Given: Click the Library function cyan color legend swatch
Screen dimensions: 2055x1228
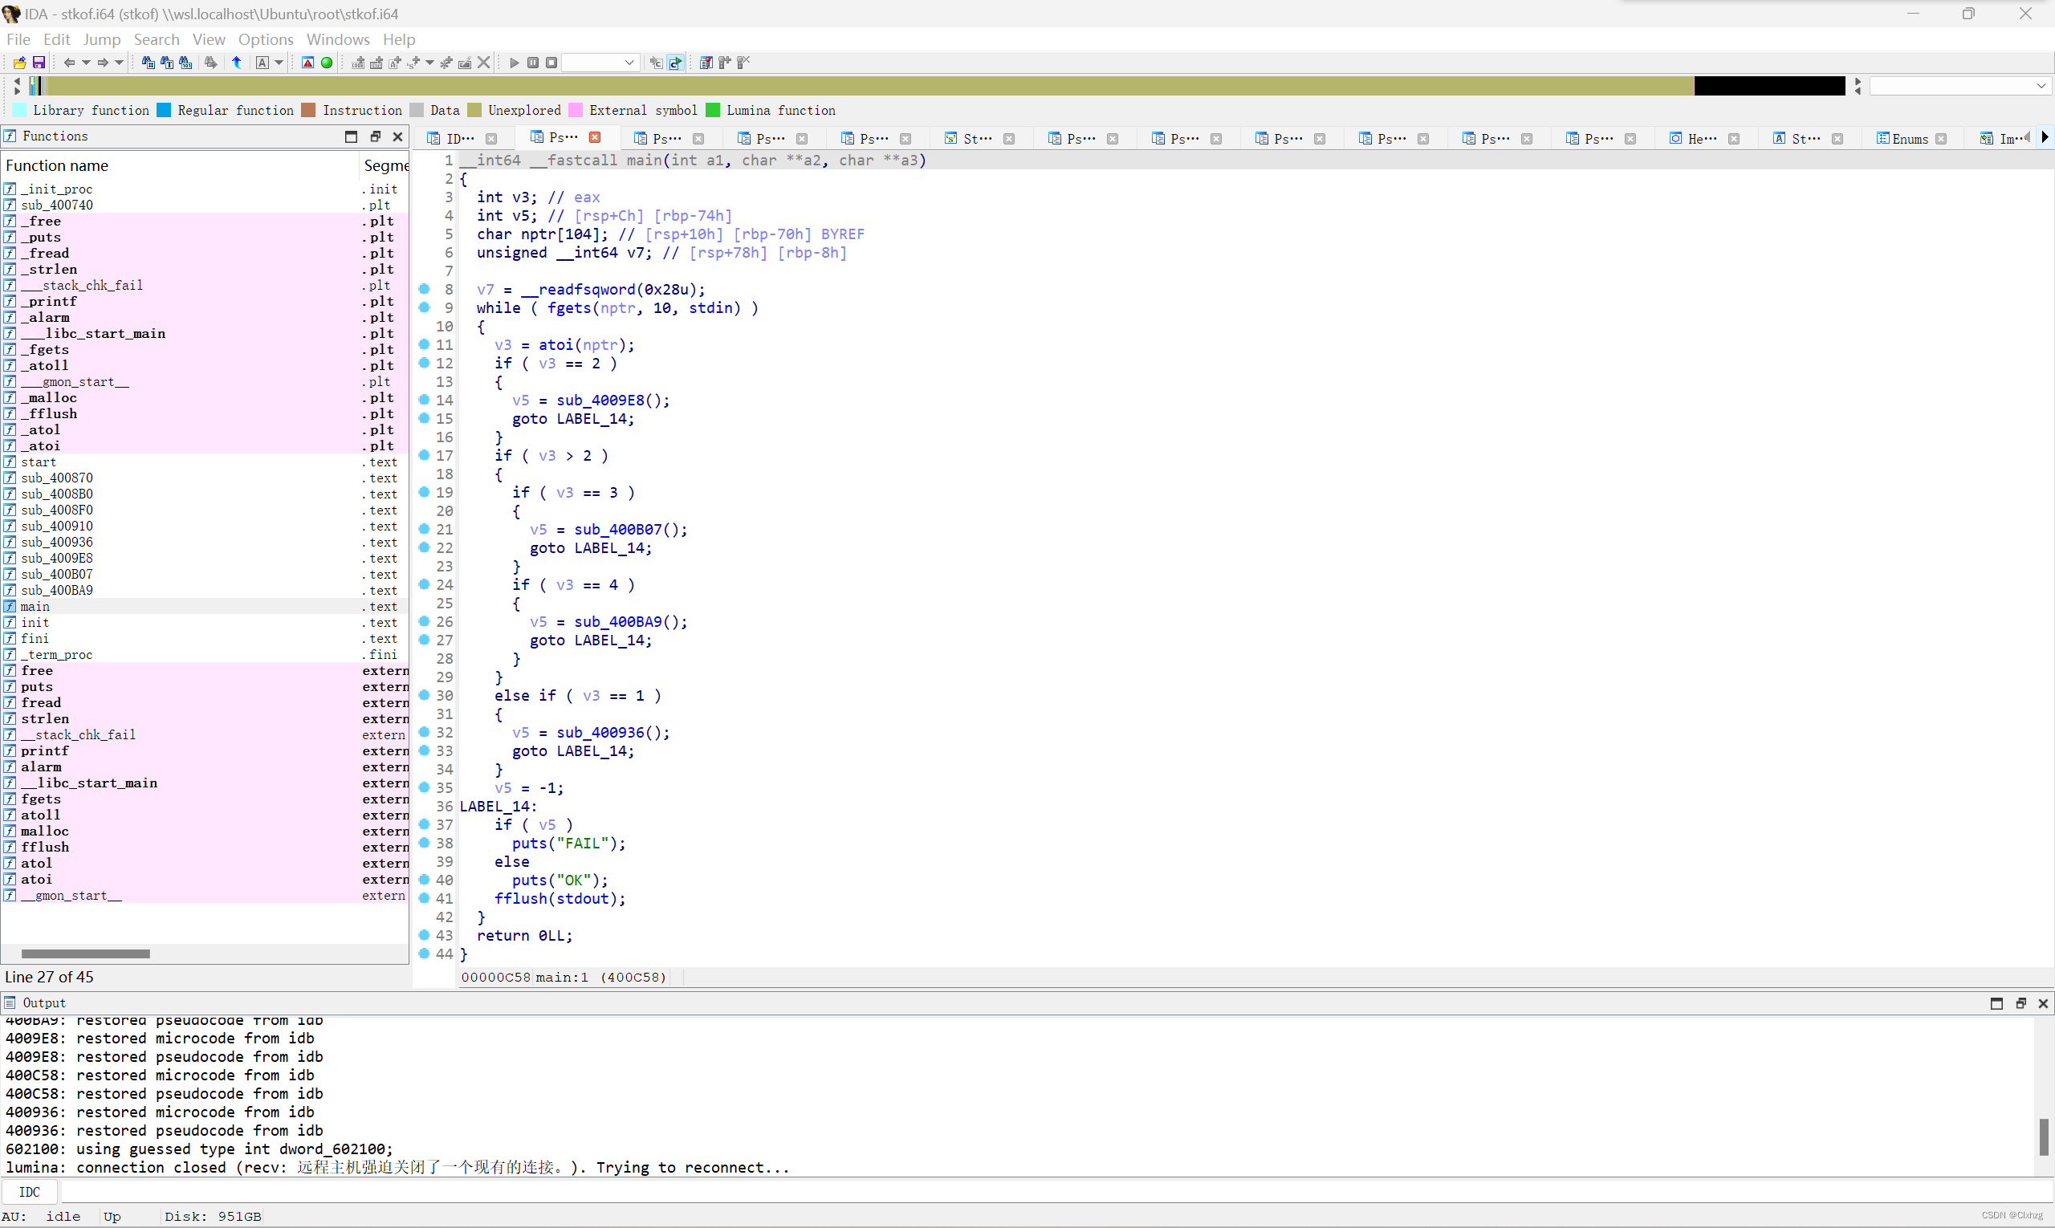Looking at the screenshot, I should [x=18, y=110].
